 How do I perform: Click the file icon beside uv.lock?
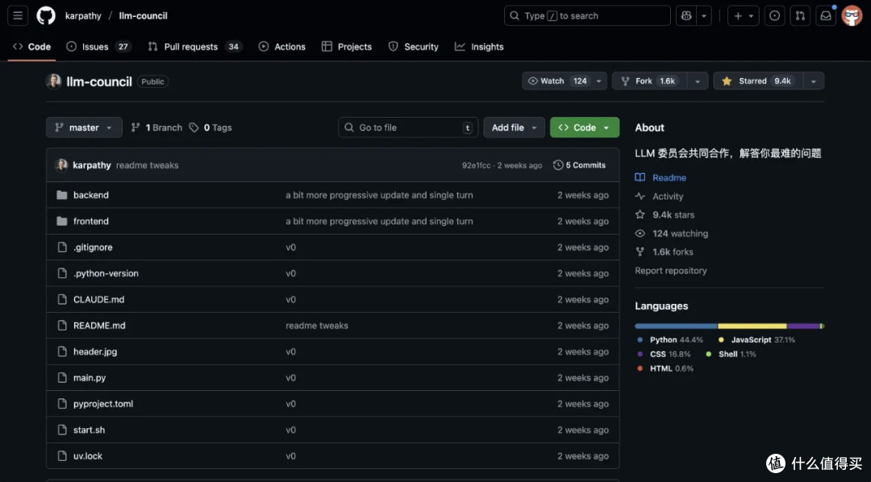(x=62, y=456)
